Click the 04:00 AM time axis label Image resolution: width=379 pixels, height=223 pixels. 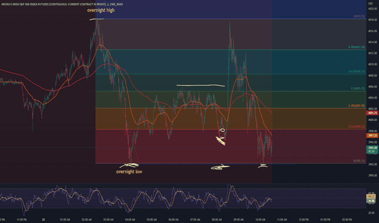click(130, 220)
